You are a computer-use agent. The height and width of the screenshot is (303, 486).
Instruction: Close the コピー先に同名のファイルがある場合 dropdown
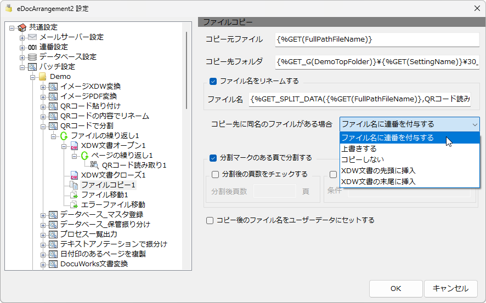[x=474, y=125]
